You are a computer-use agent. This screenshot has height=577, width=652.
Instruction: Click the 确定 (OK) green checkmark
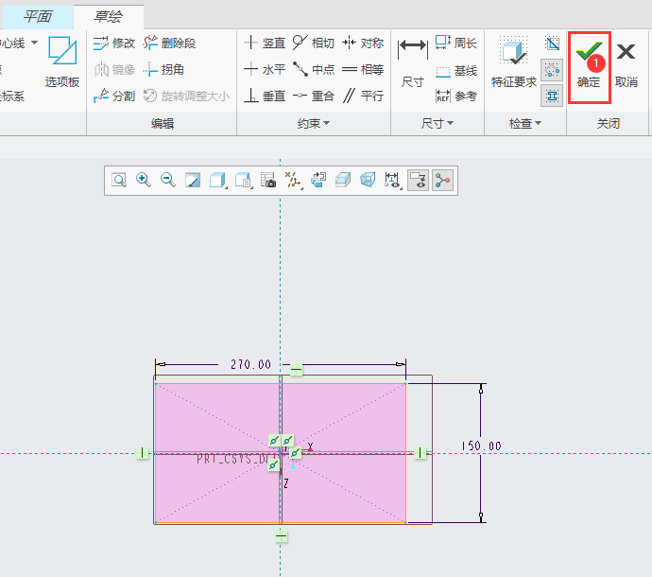click(x=589, y=66)
